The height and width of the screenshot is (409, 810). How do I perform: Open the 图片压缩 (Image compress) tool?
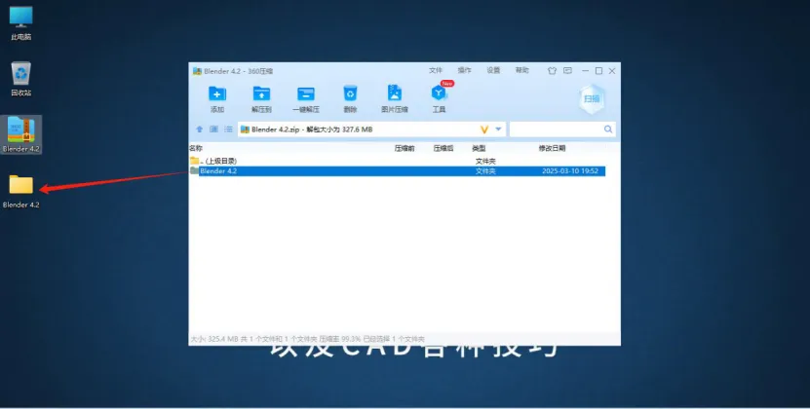(x=395, y=98)
